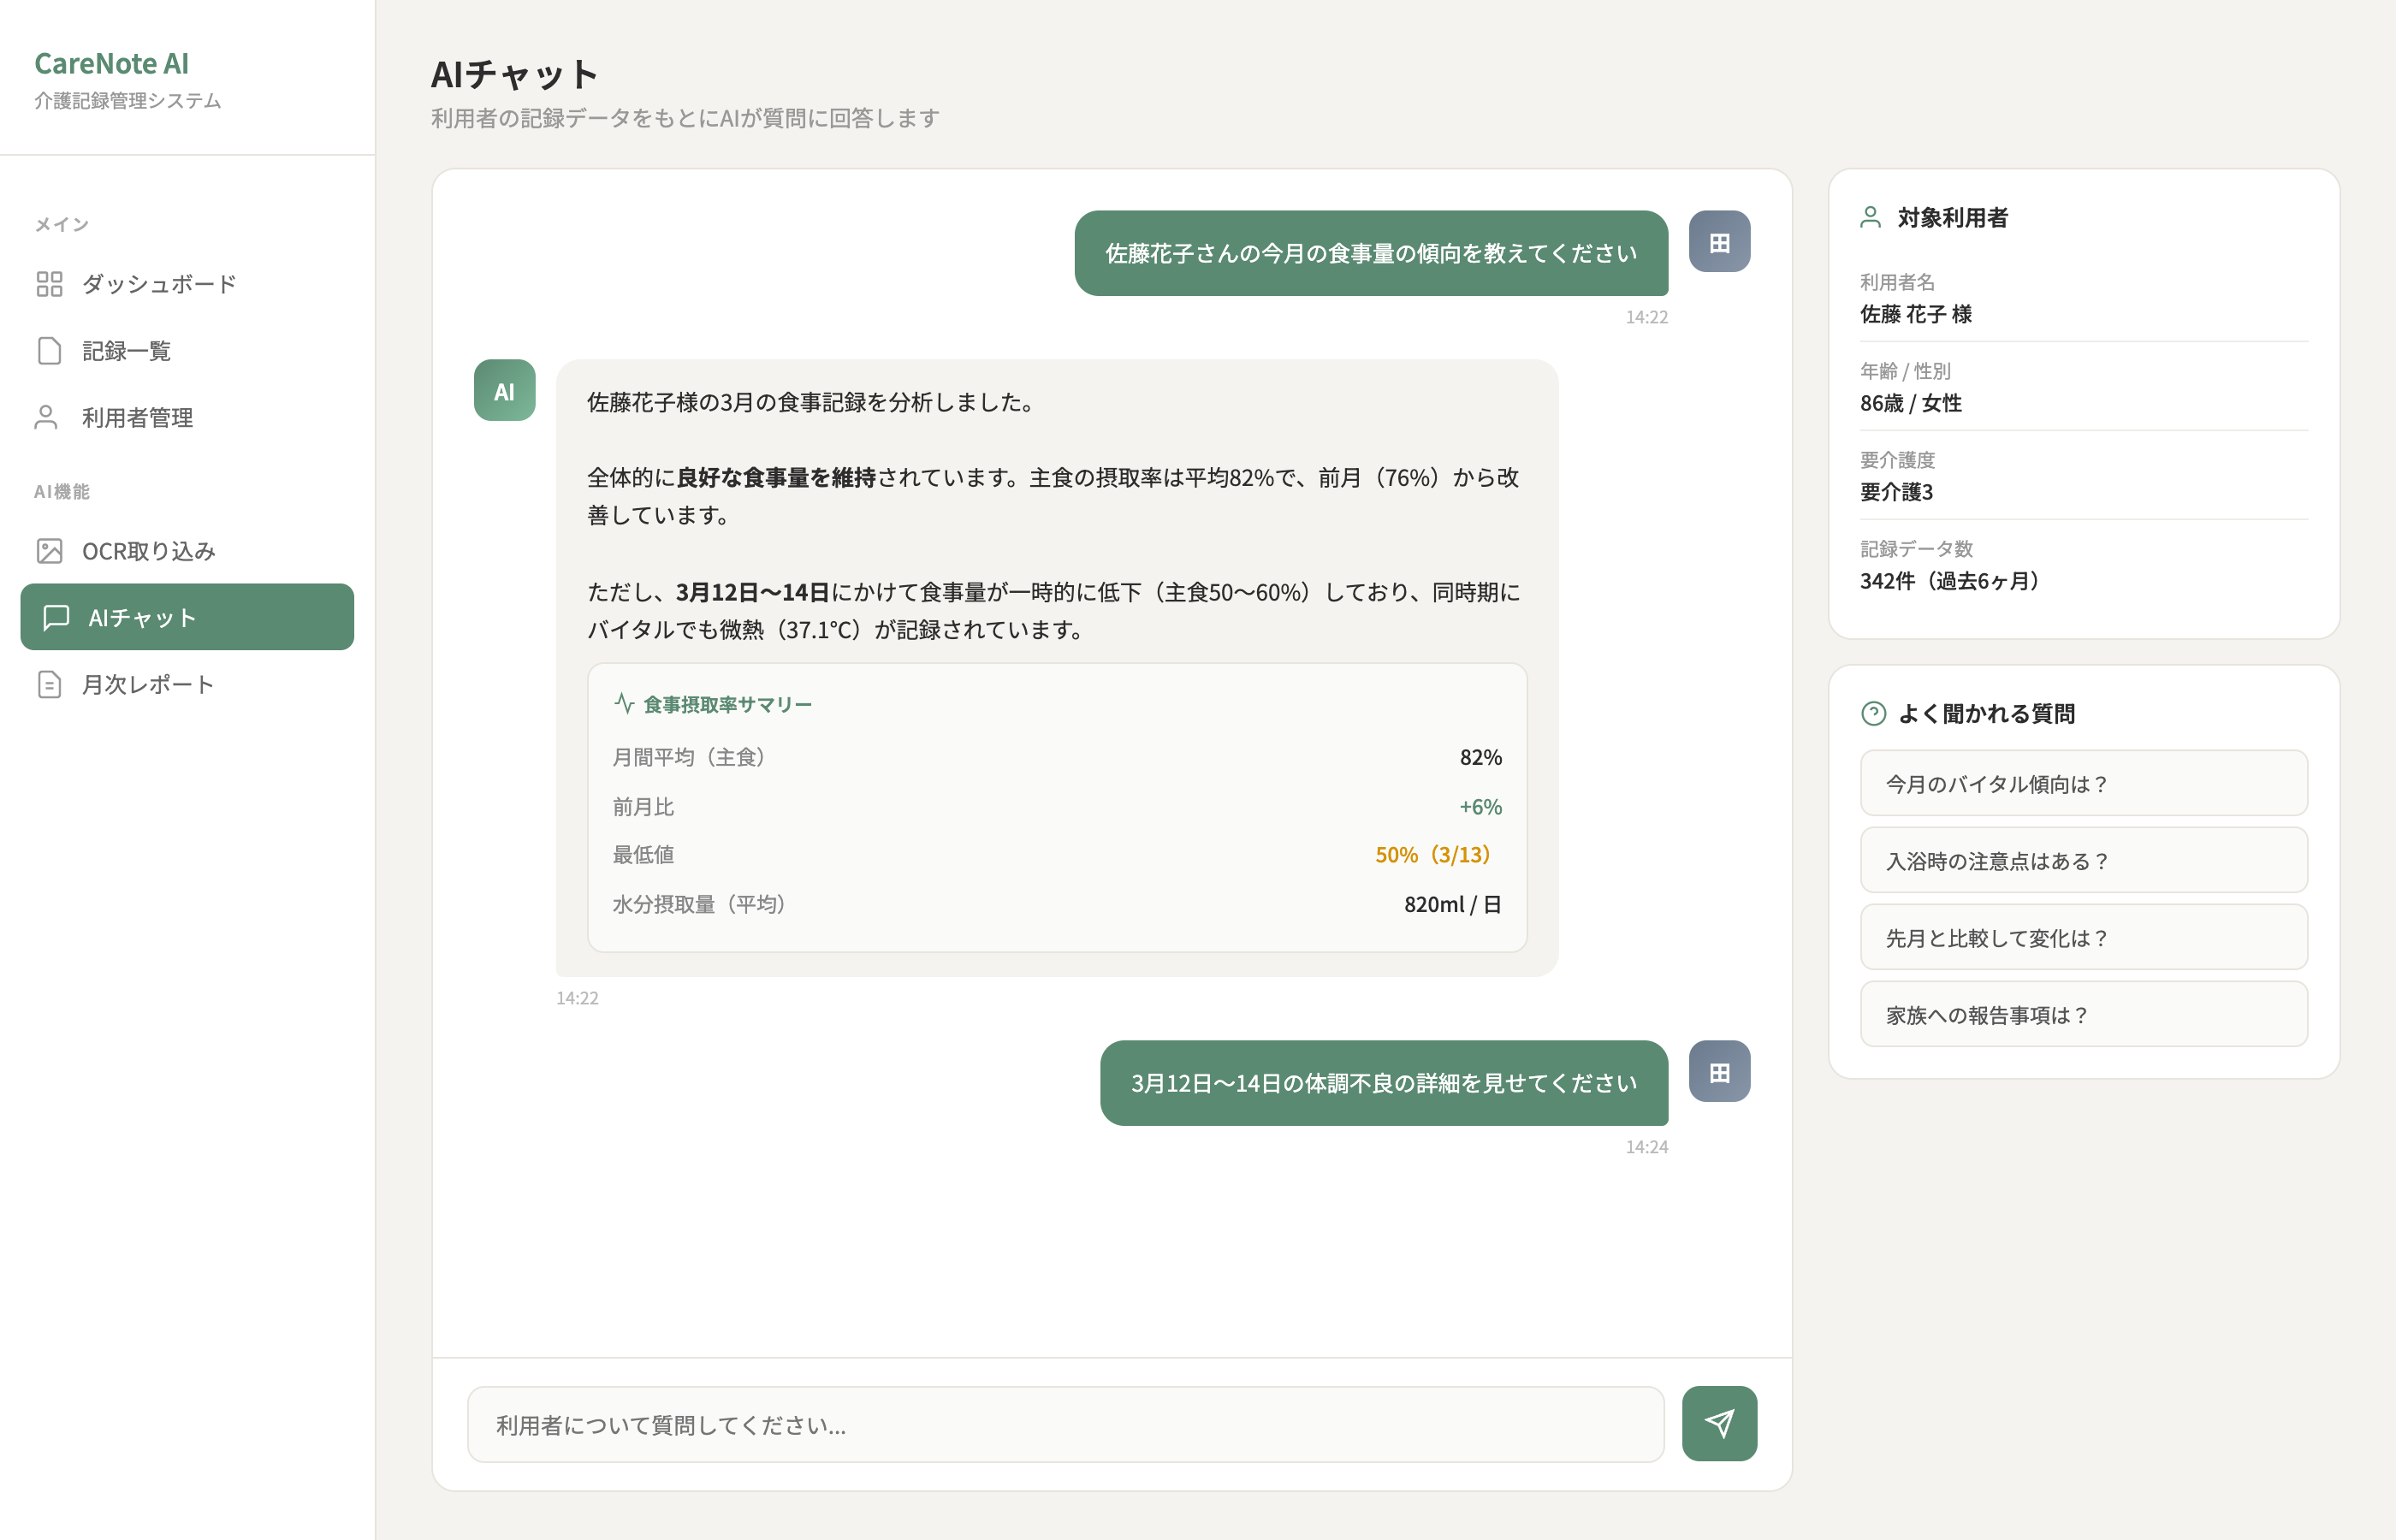This screenshot has width=2396, height=1540.
Task: Click the user name 佐藤 花子 様
Action: [1915, 314]
